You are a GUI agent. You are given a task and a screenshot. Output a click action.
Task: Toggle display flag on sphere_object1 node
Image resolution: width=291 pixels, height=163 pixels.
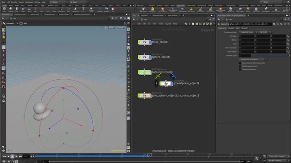click(x=150, y=57)
